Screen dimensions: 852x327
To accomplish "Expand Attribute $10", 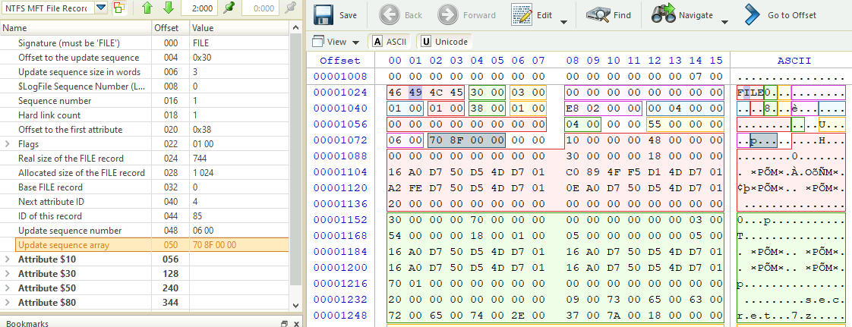I will 7,259.
